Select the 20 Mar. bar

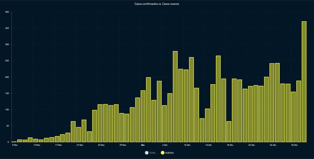point(73,132)
